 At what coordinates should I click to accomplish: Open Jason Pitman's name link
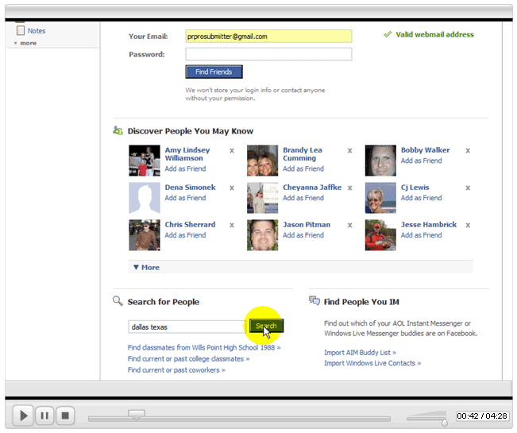pyautogui.click(x=307, y=225)
